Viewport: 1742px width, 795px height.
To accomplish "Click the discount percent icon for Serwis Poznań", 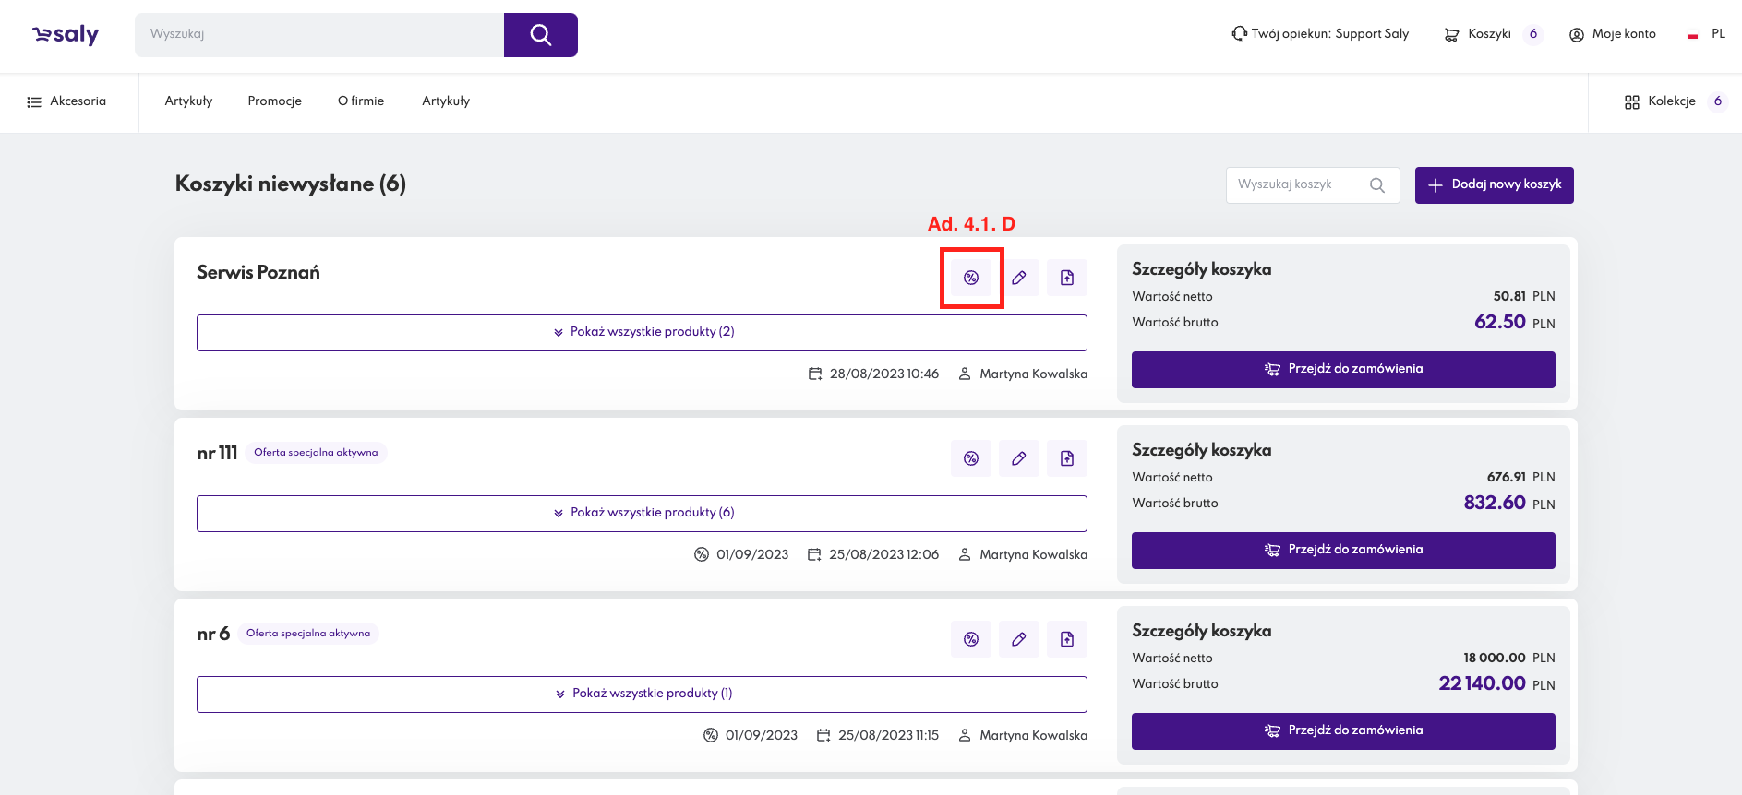I will 971,278.
